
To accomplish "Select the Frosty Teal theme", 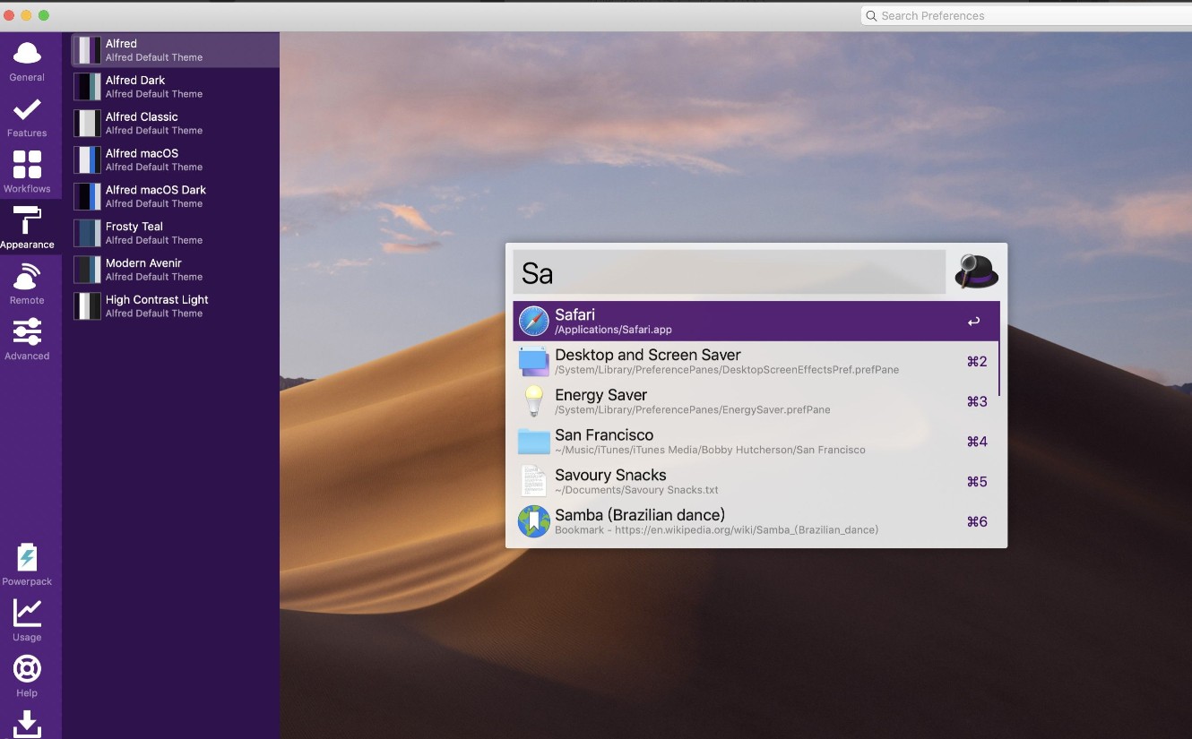I will 176,234.
